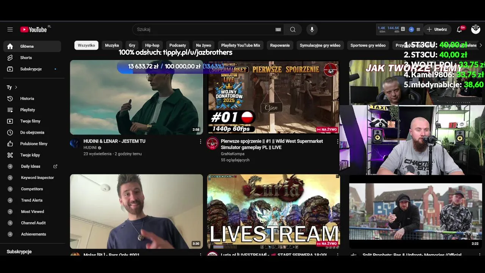Select the Podcasty filter chip

pos(178,45)
